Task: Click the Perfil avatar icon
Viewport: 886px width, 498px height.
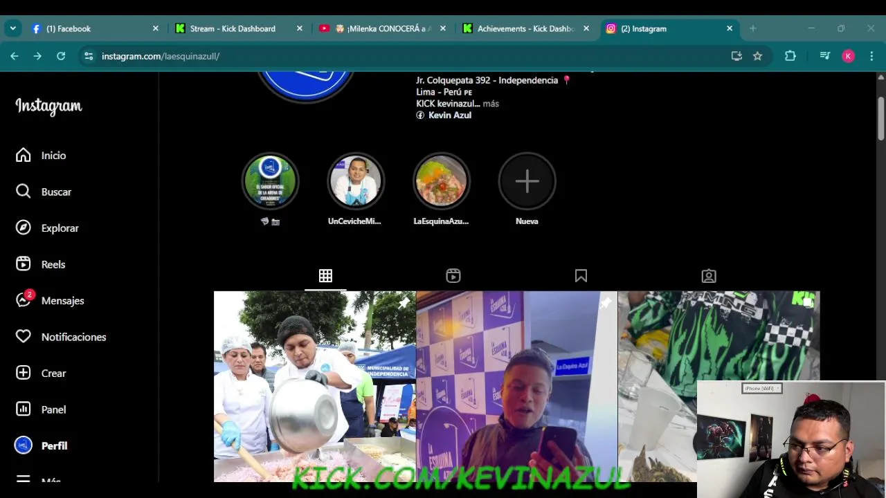Action: (24, 445)
